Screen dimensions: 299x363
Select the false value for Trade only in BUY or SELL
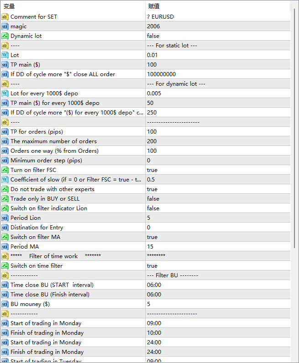point(218,199)
